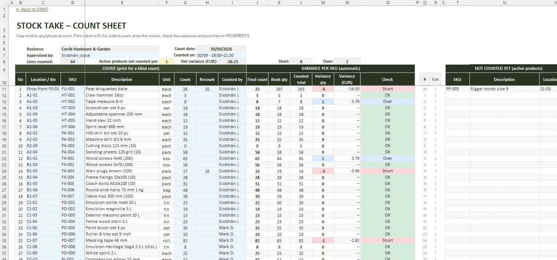
Task: Select the STOCK TAKE – COUNT SHEET title cell
Action: coord(71,26)
